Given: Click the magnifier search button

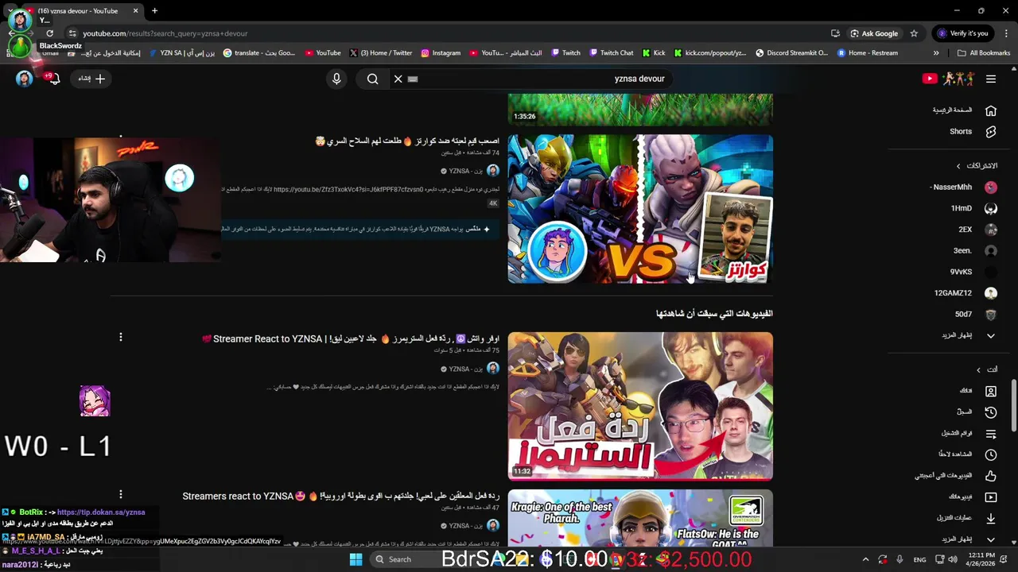Looking at the screenshot, I should point(372,79).
